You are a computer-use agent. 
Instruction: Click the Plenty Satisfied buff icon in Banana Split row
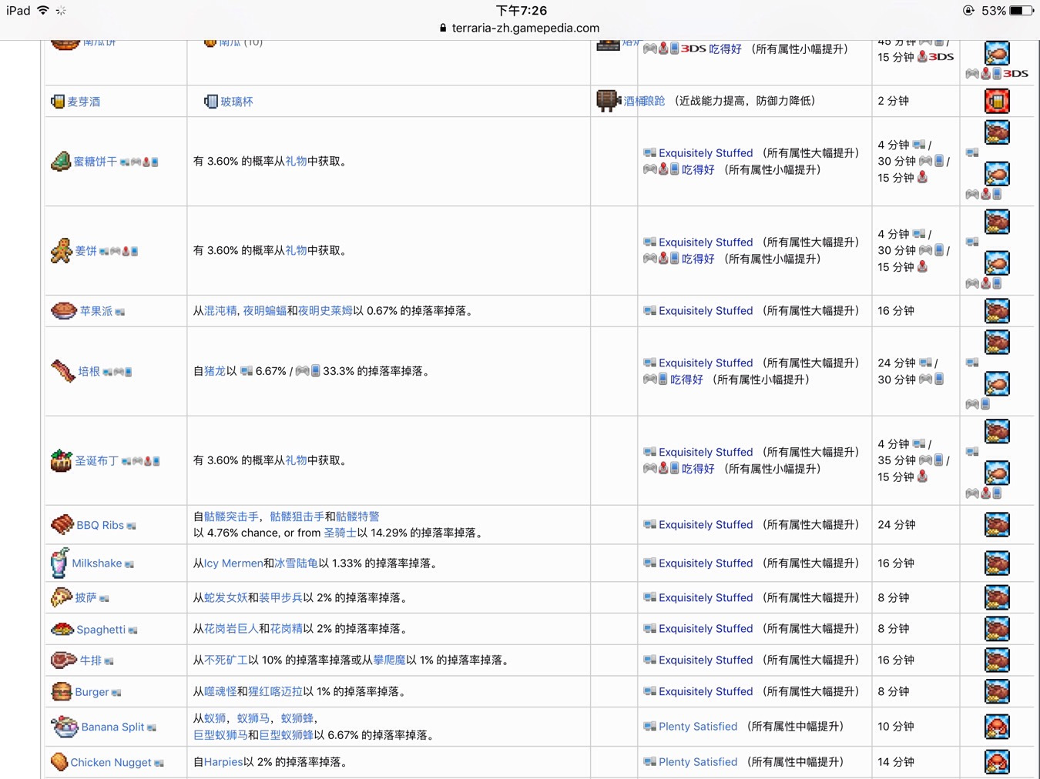pyautogui.click(x=997, y=727)
